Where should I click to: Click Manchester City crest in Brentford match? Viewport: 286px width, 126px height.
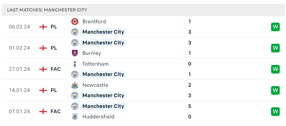click(x=74, y=32)
